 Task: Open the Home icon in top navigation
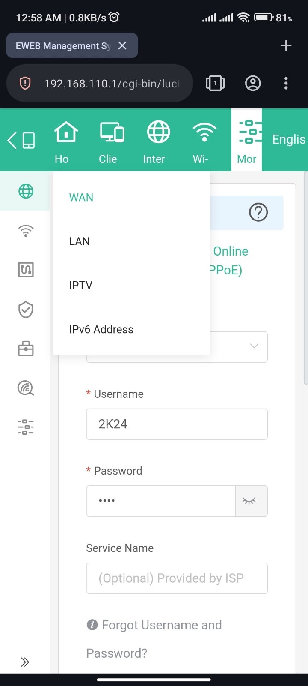pyautogui.click(x=66, y=132)
